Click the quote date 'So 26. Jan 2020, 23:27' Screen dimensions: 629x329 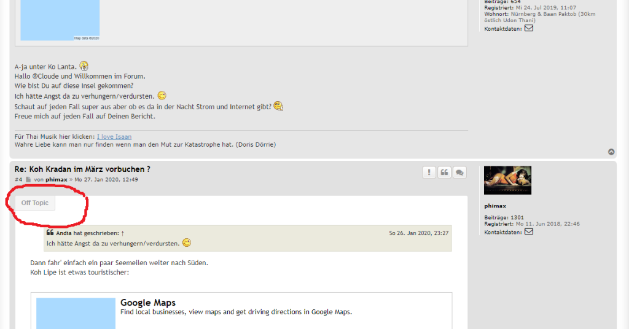click(419, 233)
